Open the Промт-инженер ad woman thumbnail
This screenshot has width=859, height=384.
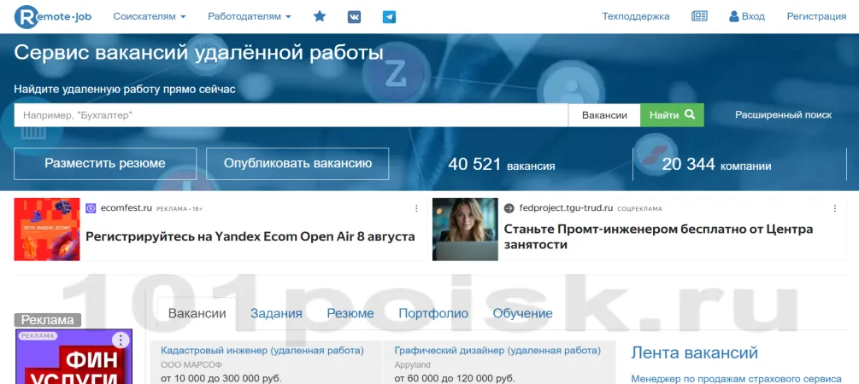[x=465, y=230]
